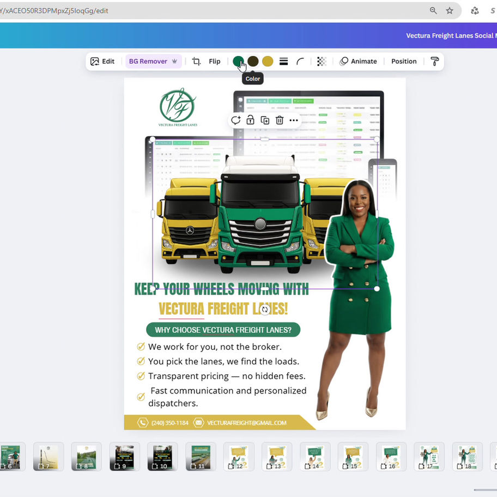Click the browser zoom magnifier icon
Image resolution: width=497 pixels, height=497 pixels.
tap(433, 10)
